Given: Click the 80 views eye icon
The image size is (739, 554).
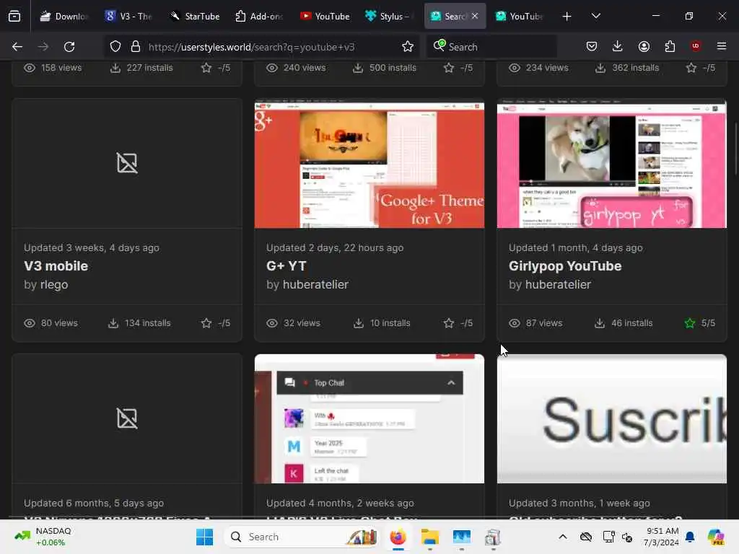Looking at the screenshot, I should [30, 323].
